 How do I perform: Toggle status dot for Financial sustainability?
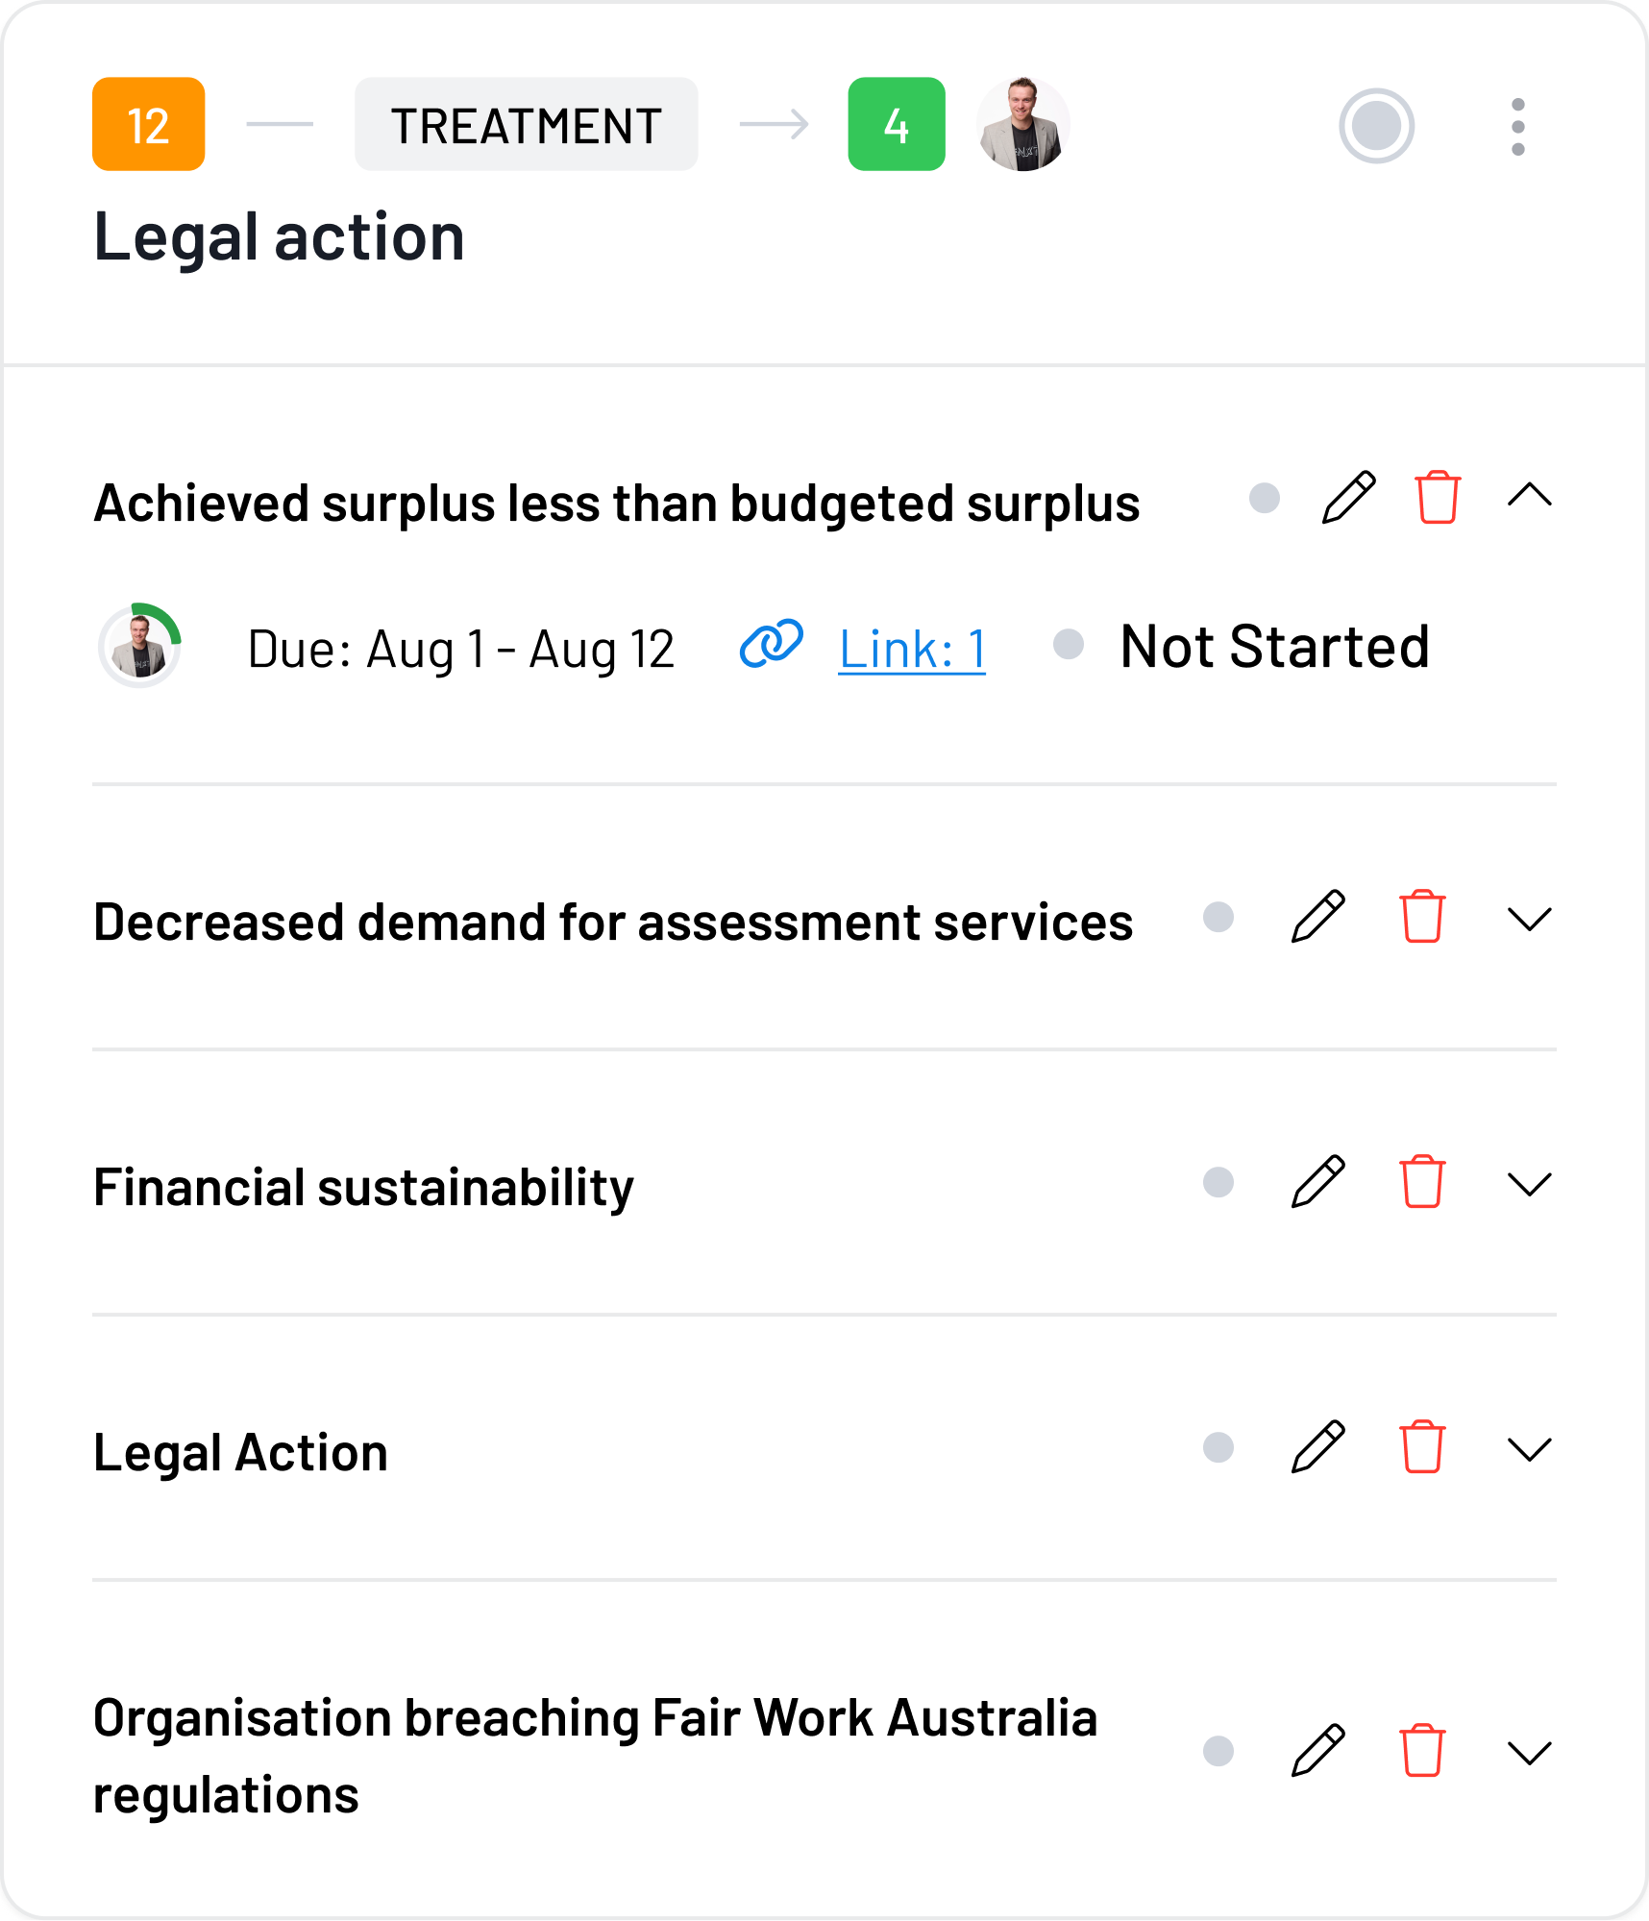(1218, 1182)
